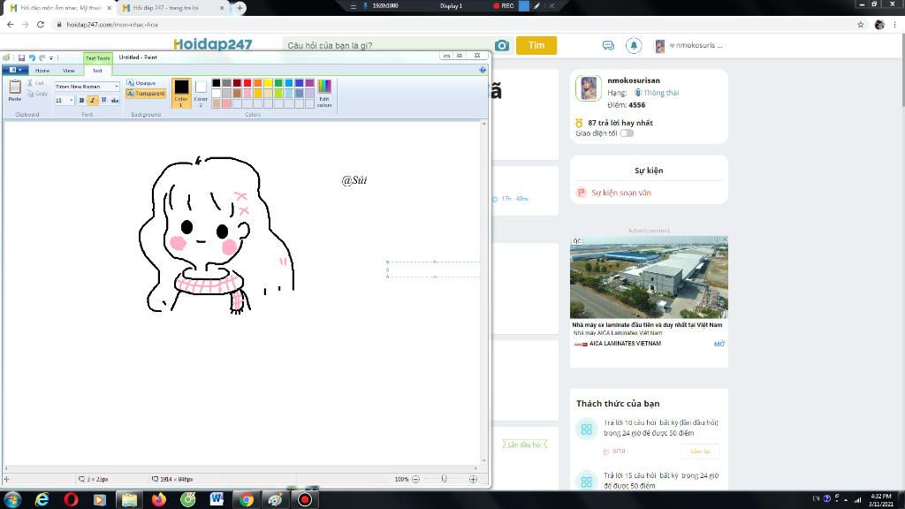Open the chat messages icon on Hoidap247
The width and height of the screenshot is (905, 509).
(x=608, y=46)
